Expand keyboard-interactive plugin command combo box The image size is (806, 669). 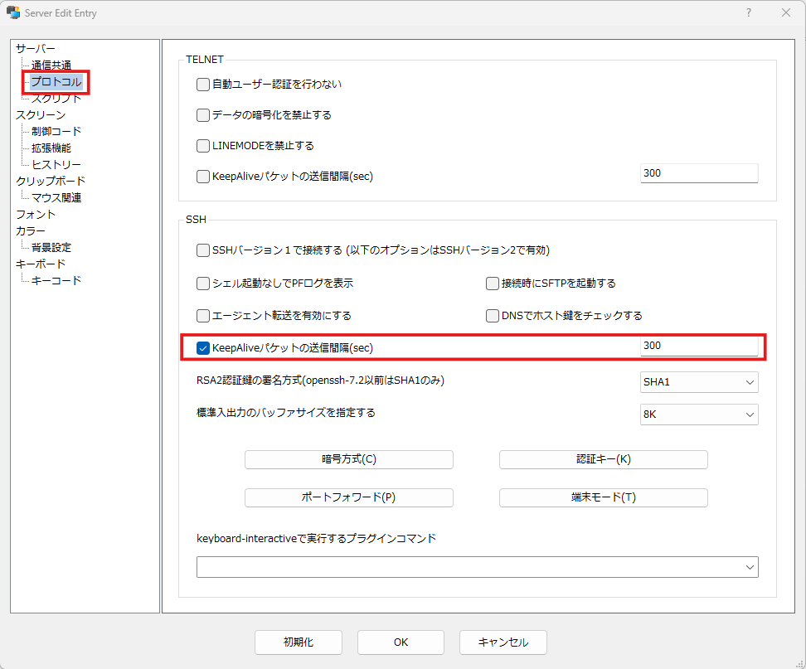pyautogui.click(x=750, y=567)
